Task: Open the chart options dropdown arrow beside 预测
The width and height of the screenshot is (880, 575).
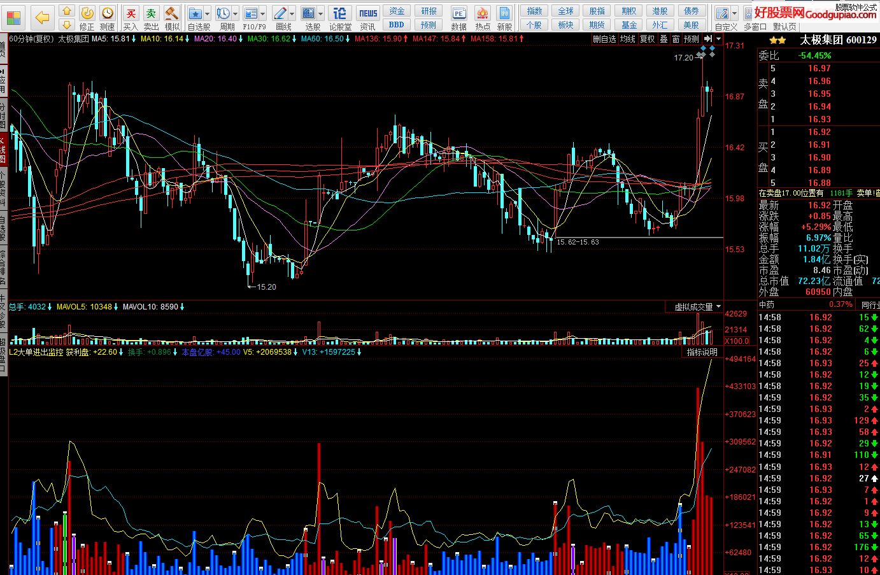Action: [x=719, y=39]
